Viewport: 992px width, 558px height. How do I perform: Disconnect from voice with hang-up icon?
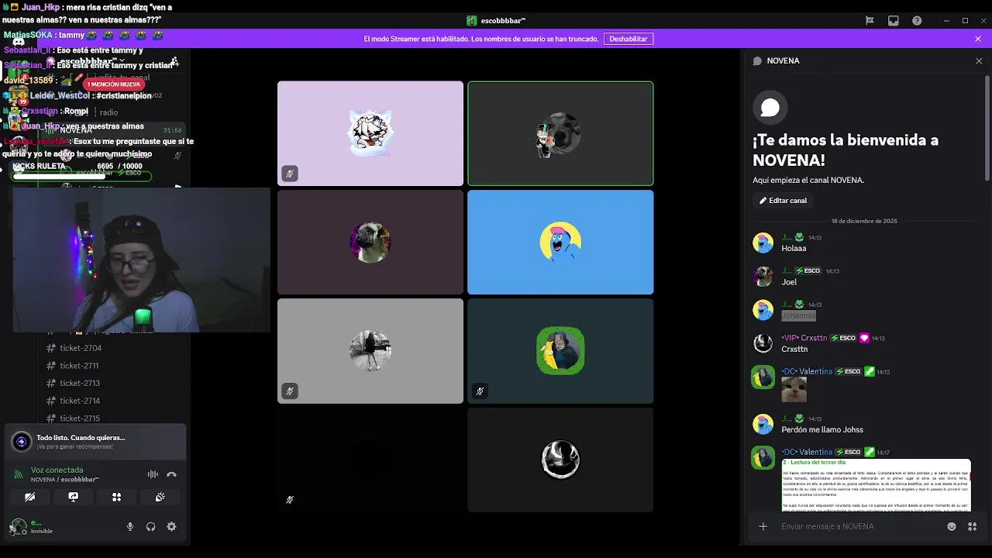click(x=171, y=474)
